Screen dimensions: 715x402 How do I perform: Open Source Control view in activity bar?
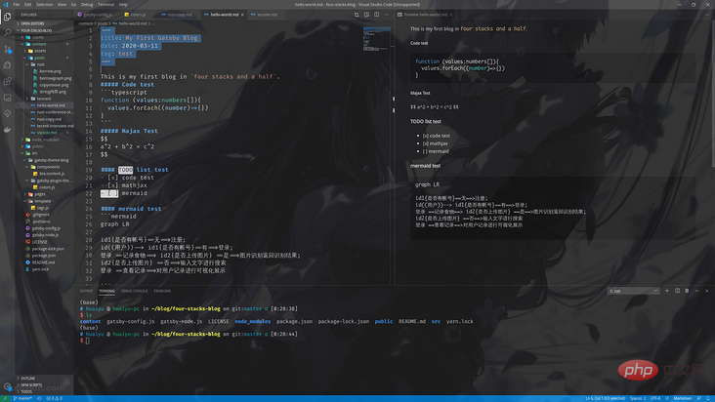(7, 49)
